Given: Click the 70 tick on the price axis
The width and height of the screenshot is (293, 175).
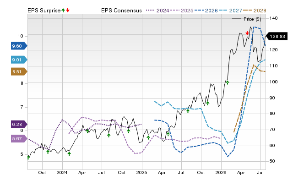Looking at the screenshot, I should pos(272,129).
